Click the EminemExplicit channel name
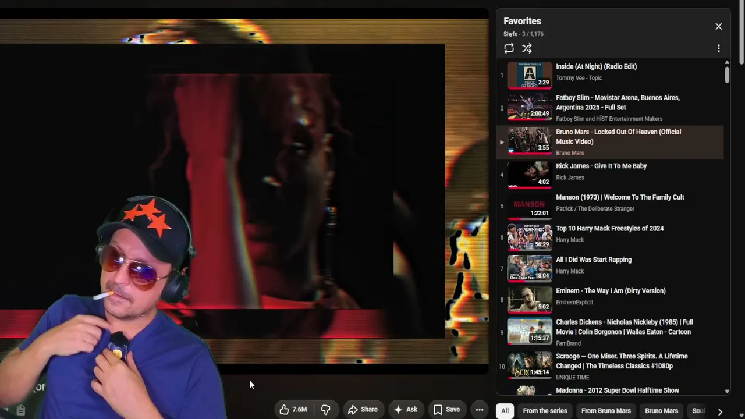Screen dimensions: 745x419 pos(574,303)
